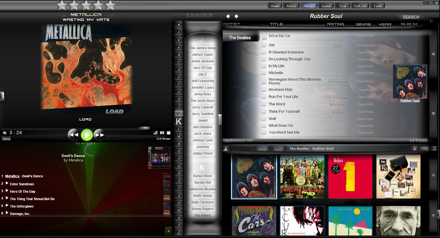
Task: Click the Refresh button
Action: coord(262,149)
